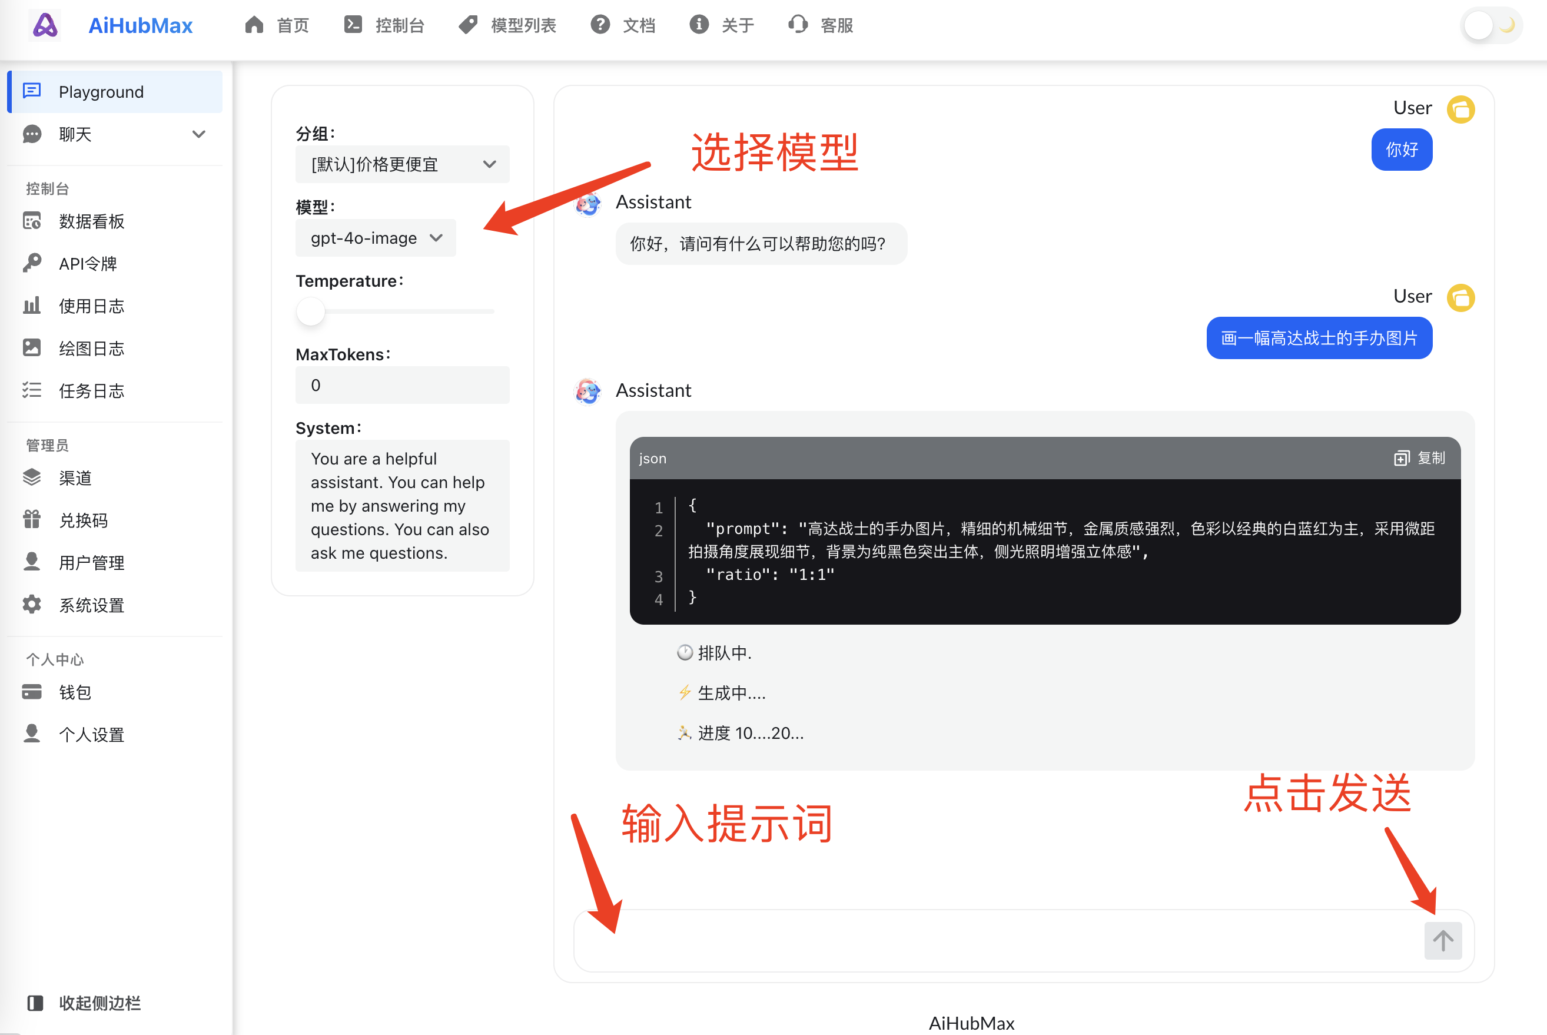
Task: Open API令牌 key page
Action: click(87, 263)
